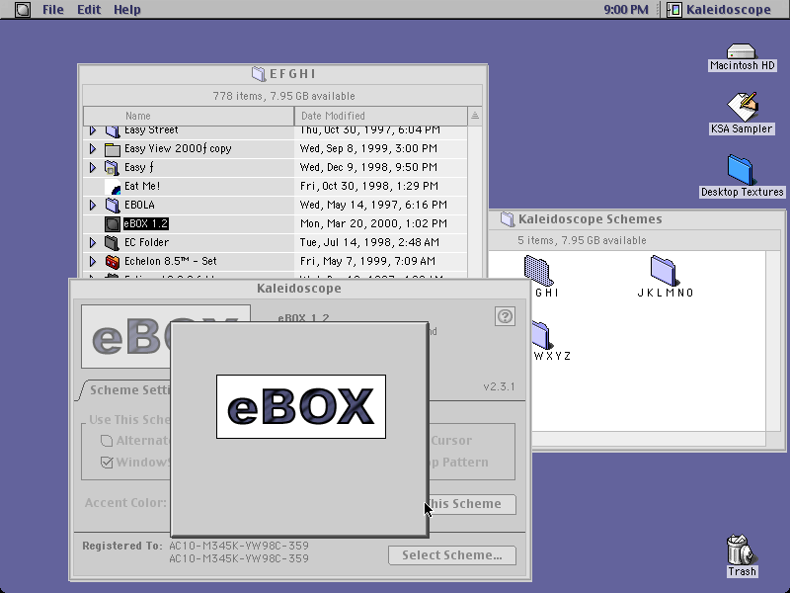Click the help question mark in Kaleidoscope

click(x=505, y=316)
